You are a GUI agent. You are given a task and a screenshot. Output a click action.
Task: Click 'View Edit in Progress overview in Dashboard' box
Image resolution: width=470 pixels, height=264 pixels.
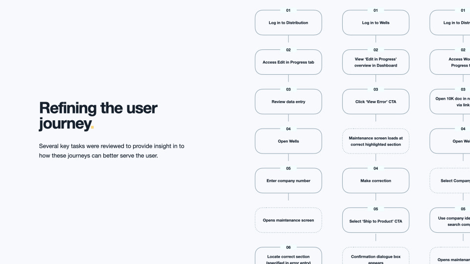[x=376, y=63]
